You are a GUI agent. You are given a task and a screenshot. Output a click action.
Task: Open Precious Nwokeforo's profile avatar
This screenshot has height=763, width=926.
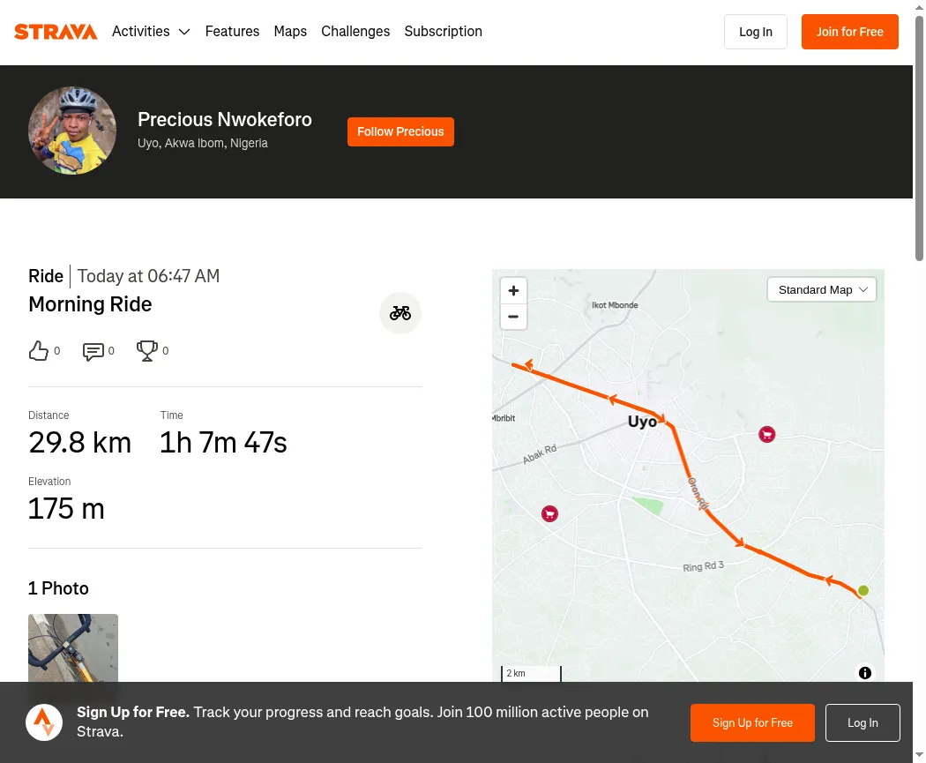(72, 131)
